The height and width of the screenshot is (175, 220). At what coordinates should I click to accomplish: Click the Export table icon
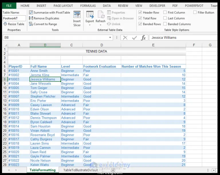pyautogui.click(x=90, y=15)
